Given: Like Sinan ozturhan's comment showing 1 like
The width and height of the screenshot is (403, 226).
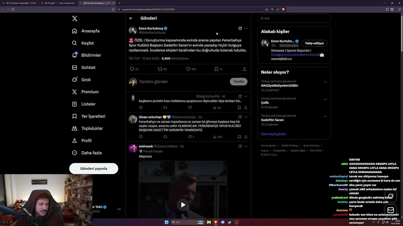Looking at the screenshot, I should click(191, 137).
